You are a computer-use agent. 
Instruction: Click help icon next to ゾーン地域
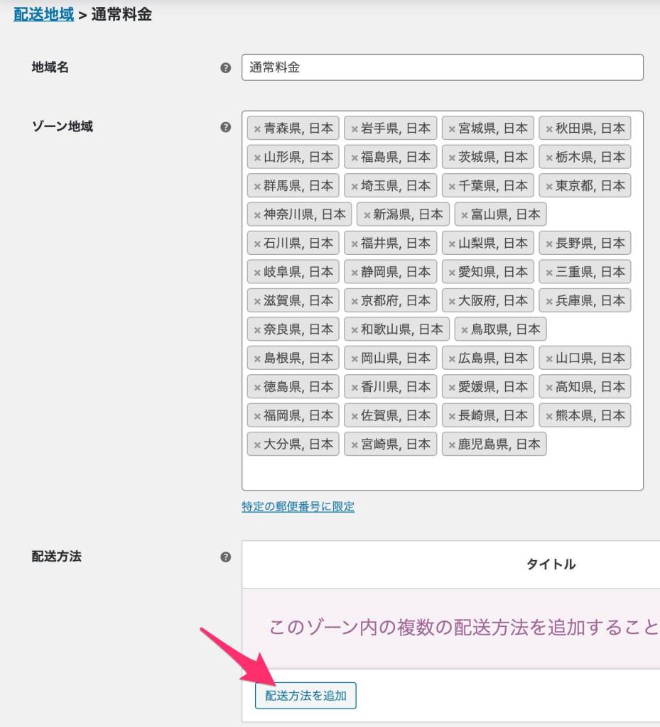coord(226,127)
